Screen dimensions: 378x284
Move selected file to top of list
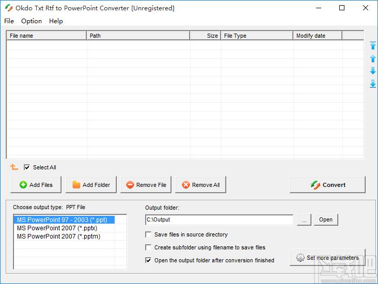[373, 45]
